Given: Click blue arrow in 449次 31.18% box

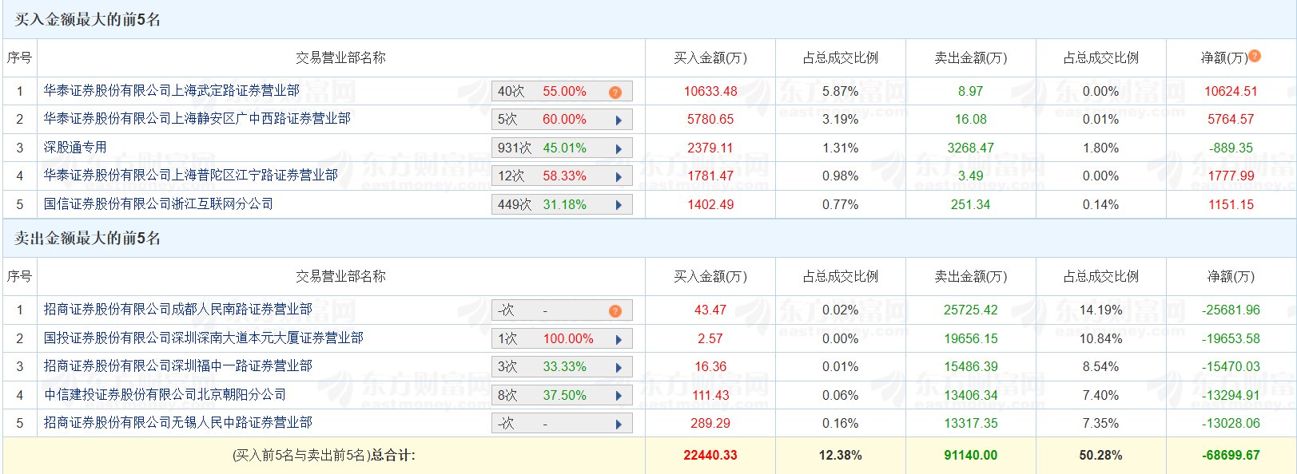Looking at the screenshot, I should pyautogui.click(x=619, y=206).
